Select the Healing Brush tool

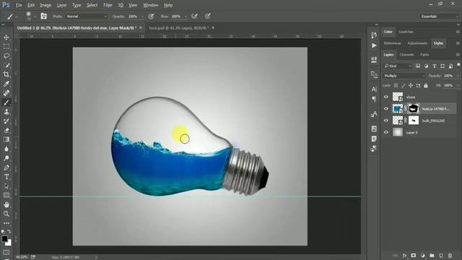[6, 93]
